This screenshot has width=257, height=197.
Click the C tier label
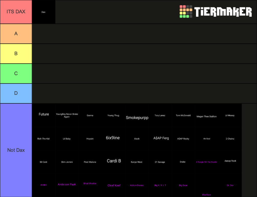point(16,73)
